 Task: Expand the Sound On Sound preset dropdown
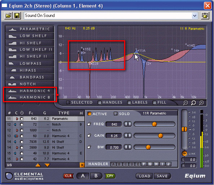pos(195,15)
